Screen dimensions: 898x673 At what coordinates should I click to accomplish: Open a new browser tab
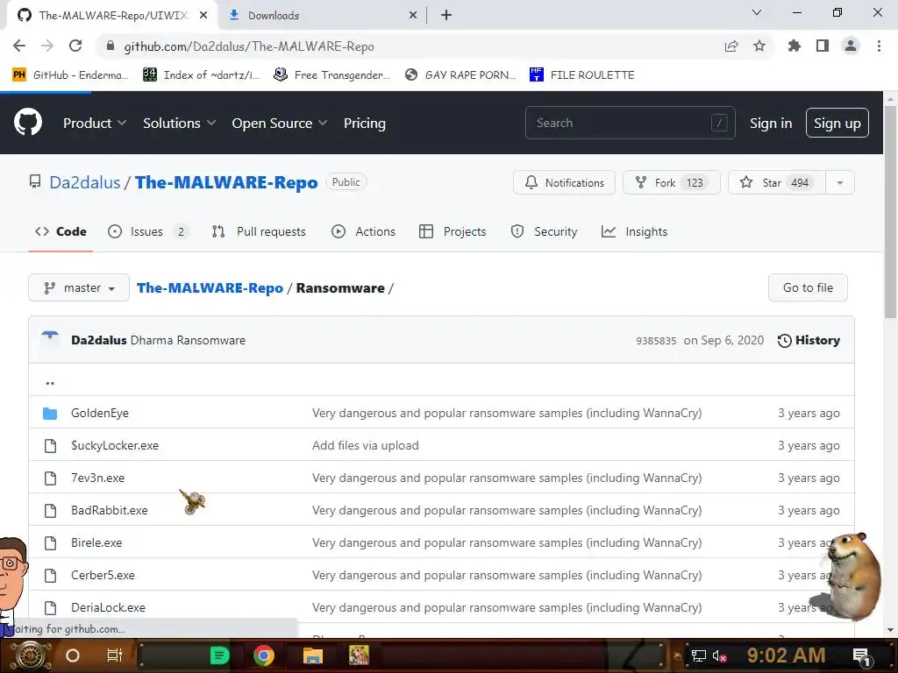click(446, 16)
